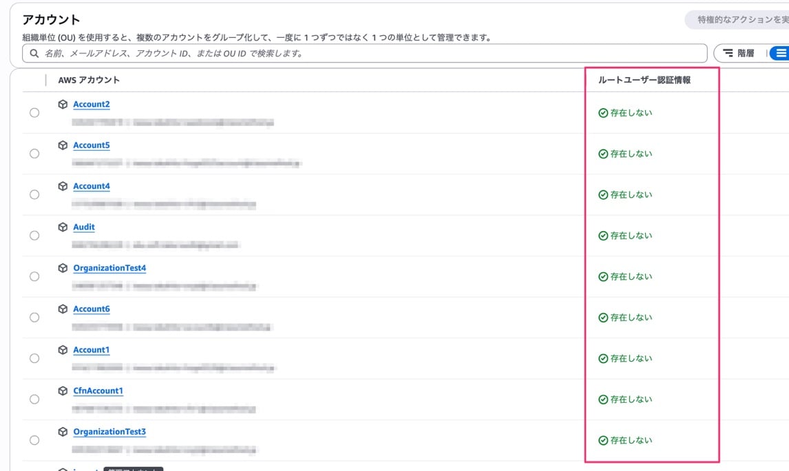Sort by the AWS アカウント column header
The image size is (789, 471).
(x=90, y=80)
